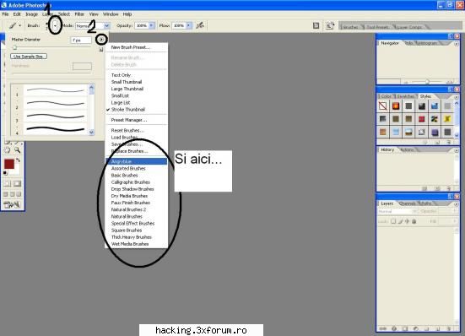Click the Navigator zoom slider handle
Viewport: 465px width, 336px height.
point(427,82)
